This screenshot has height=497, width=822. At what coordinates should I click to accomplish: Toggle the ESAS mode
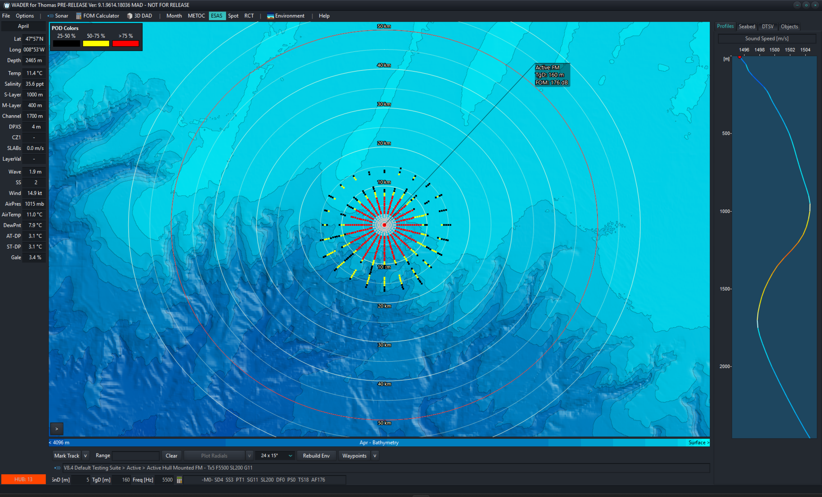pyautogui.click(x=217, y=16)
